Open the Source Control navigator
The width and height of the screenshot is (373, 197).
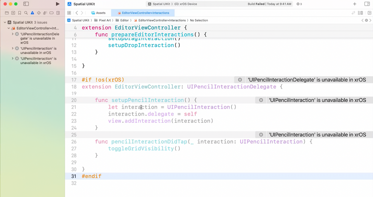(x=13, y=13)
